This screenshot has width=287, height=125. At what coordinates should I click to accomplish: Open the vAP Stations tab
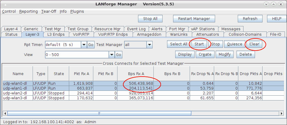203,29
